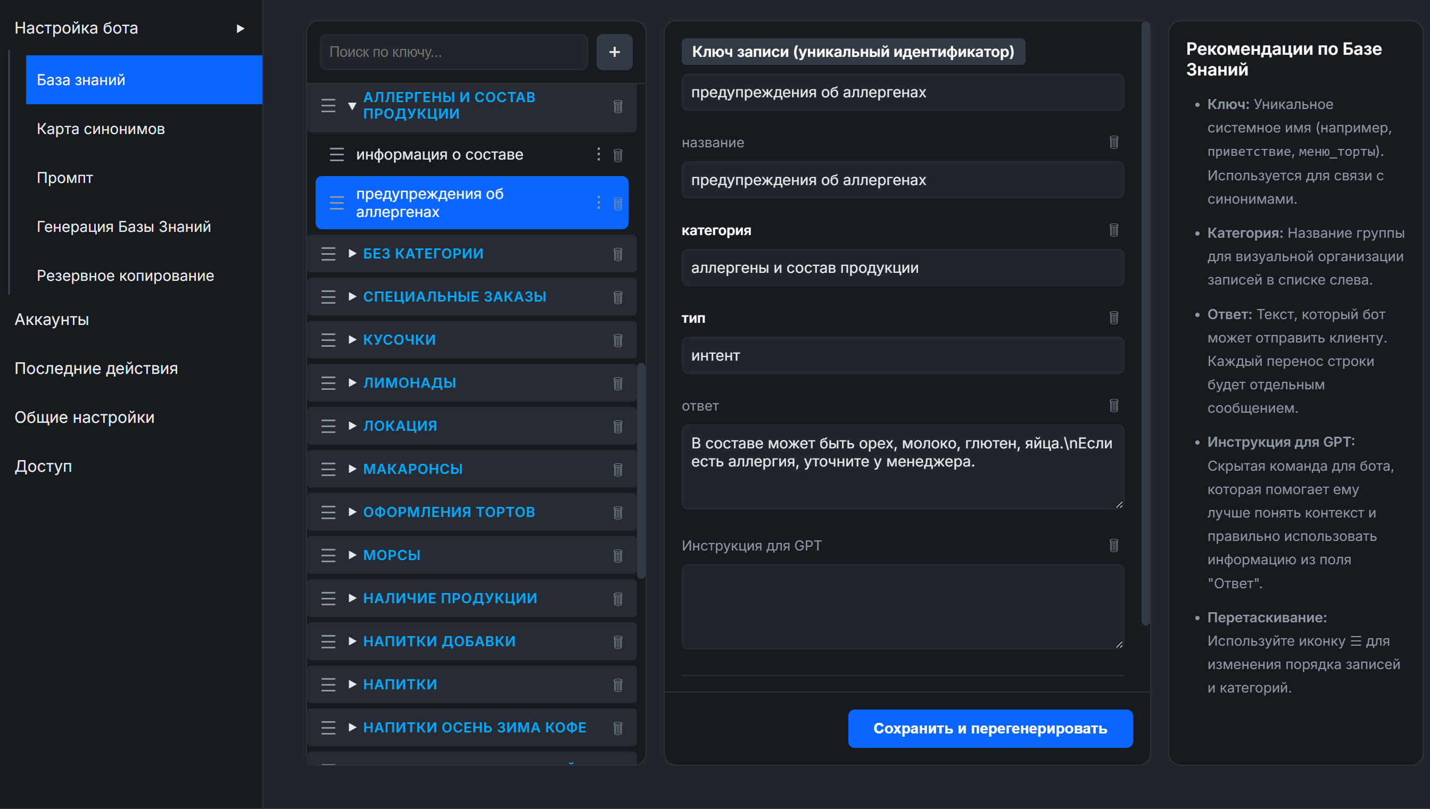
Task: Expand the НАЛИЧИЕ ПРОДУКЦИИ category
Action: pos(352,598)
